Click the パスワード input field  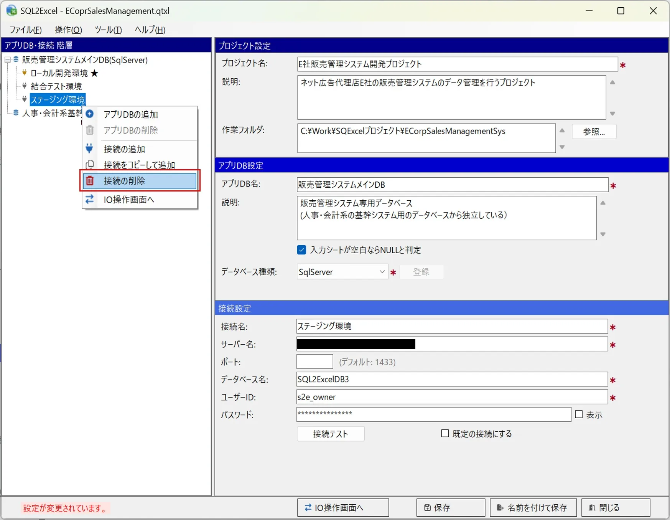[x=434, y=414]
